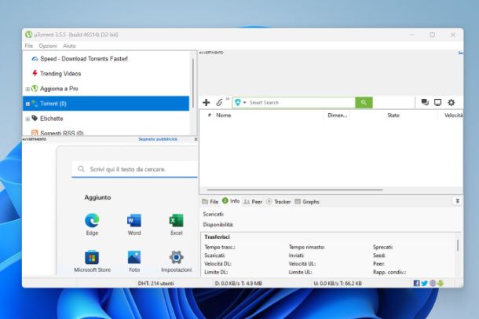
Task: Click the Facebook icon in the status bar
Action: [x=416, y=283]
